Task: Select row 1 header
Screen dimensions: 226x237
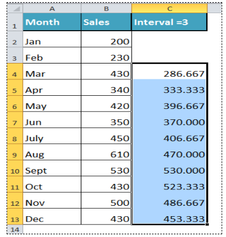Action: [15, 22]
